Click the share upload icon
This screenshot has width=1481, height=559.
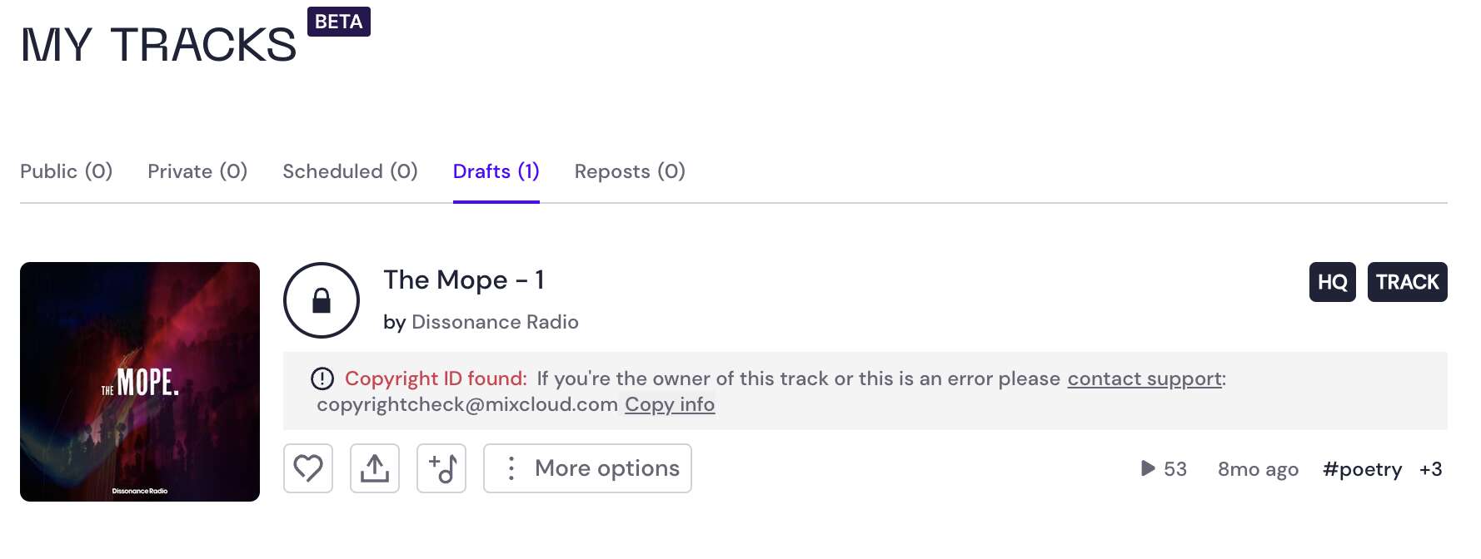coord(375,468)
